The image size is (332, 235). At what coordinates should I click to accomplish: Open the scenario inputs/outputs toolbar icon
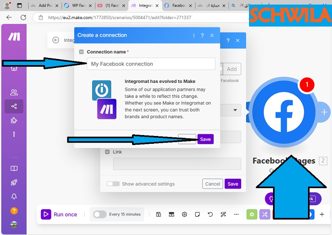(171, 214)
